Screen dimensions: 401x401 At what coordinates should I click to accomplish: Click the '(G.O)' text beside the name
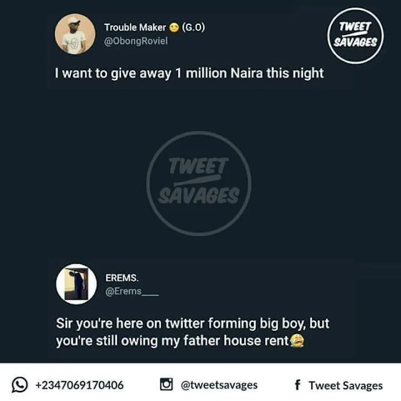tap(194, 28)
